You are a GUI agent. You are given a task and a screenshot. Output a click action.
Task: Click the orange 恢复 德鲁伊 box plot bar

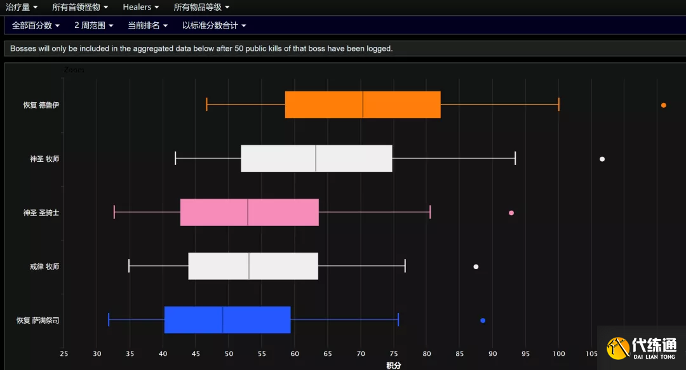(363, 105)
